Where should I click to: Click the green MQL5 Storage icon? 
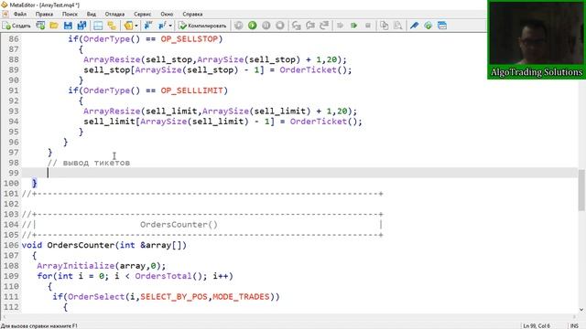428,26
